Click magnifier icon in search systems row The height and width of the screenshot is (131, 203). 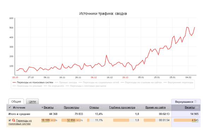(x=13, y=120)
